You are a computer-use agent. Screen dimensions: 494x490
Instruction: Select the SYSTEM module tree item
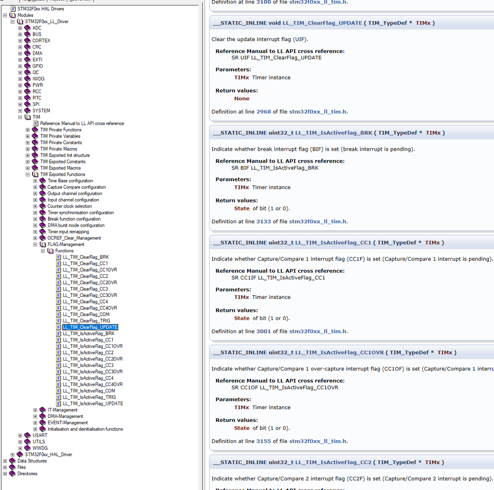(41, 111)
